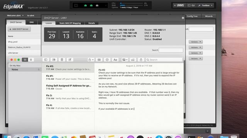Open the 'Fix 4:' note in list
Viewport: 247px width, 138px height.
click(x=68, y=107)
